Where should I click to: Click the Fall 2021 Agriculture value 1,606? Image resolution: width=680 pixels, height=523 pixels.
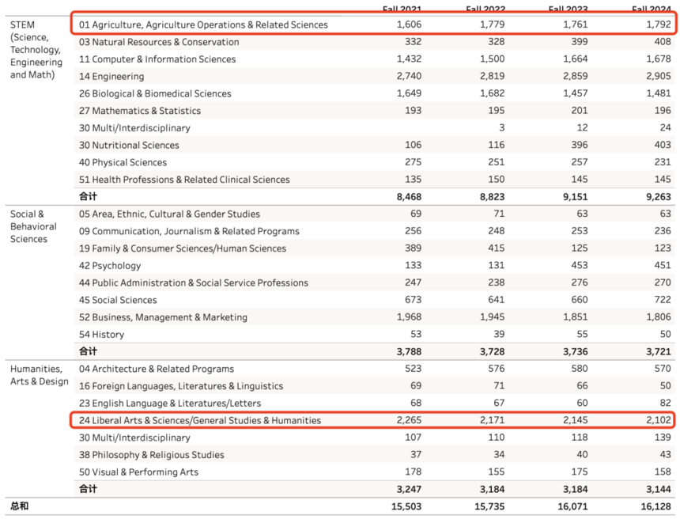pyautogui.click(x=409, y=25)
